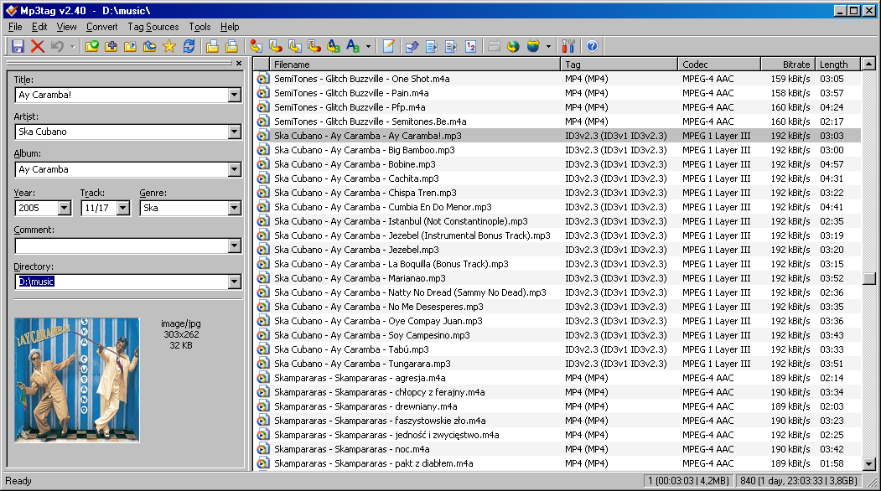The height and width of the screenshot is (491, 881).
Task: Click the file list scroll down arrow
Action: [x=869, y=464]
